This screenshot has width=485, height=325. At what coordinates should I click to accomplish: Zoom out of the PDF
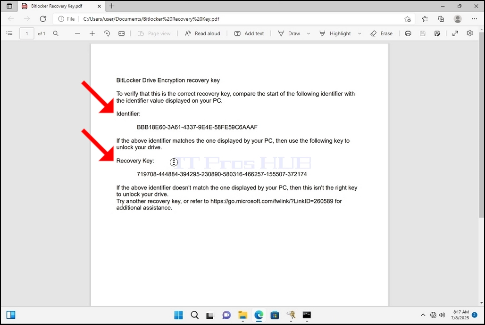pos(78,33)
